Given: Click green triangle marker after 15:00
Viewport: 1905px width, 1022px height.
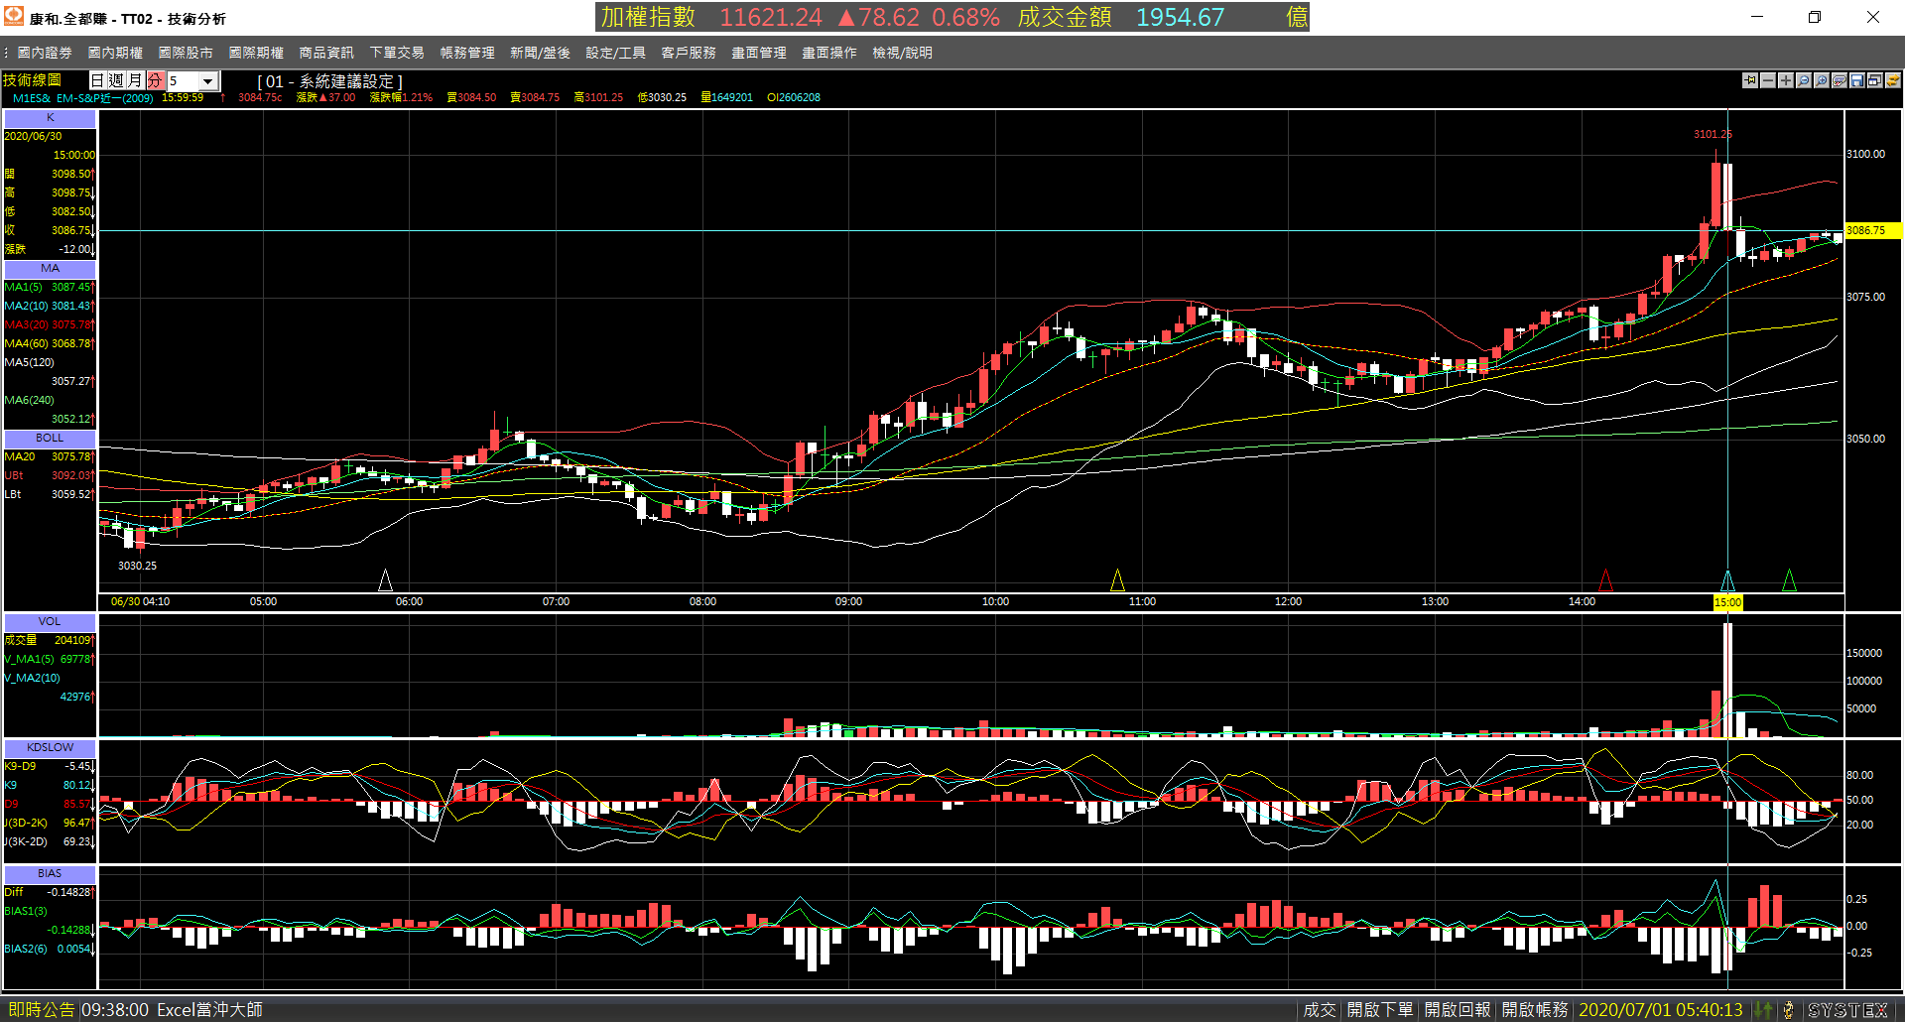Looking at the screenshot, I should (1789, 580).
